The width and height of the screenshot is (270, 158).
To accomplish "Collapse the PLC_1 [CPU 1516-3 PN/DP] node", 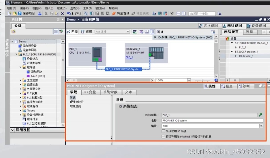I will point(16,54).
